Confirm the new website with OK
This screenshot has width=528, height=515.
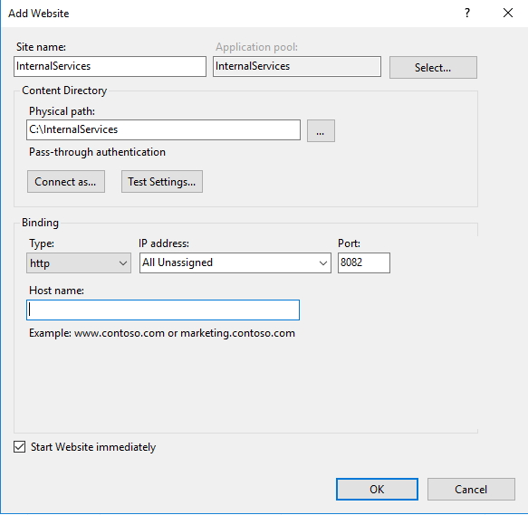377,490
